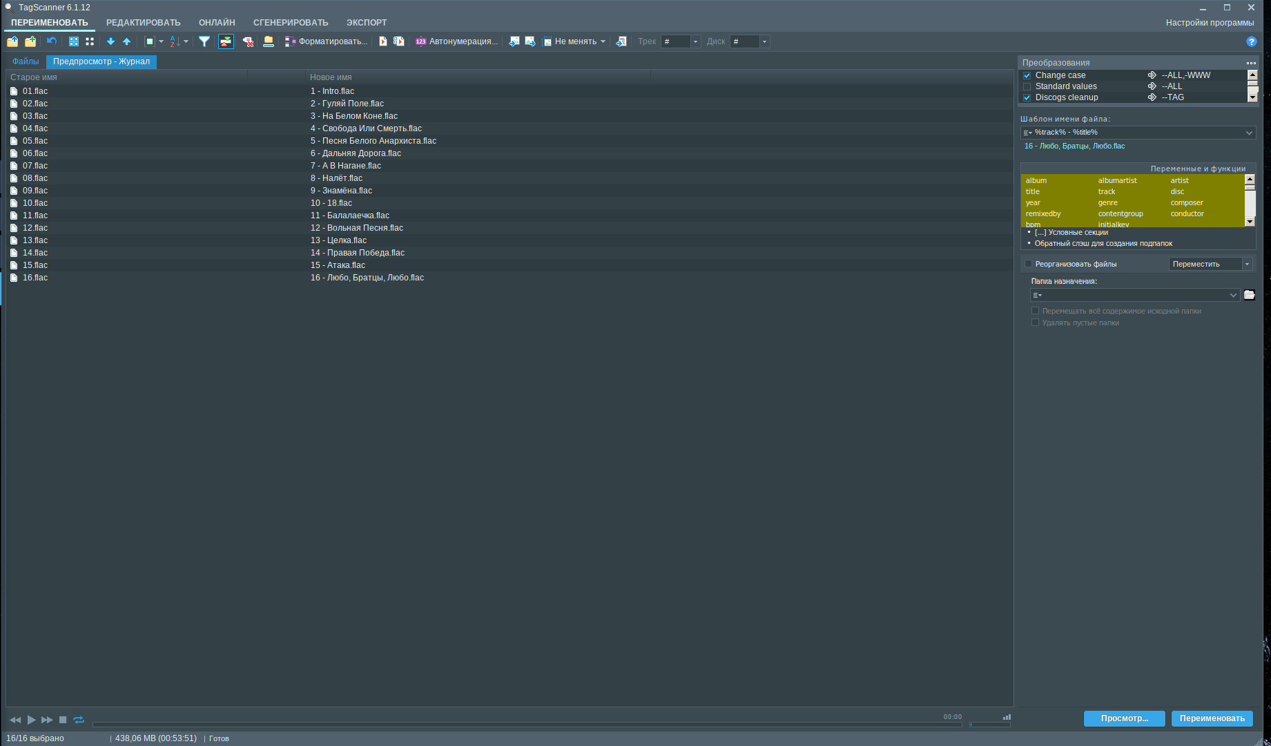The image size is (1271, 746).
Task: Toggle the repeat playback icon
Action: pos(79,720)
